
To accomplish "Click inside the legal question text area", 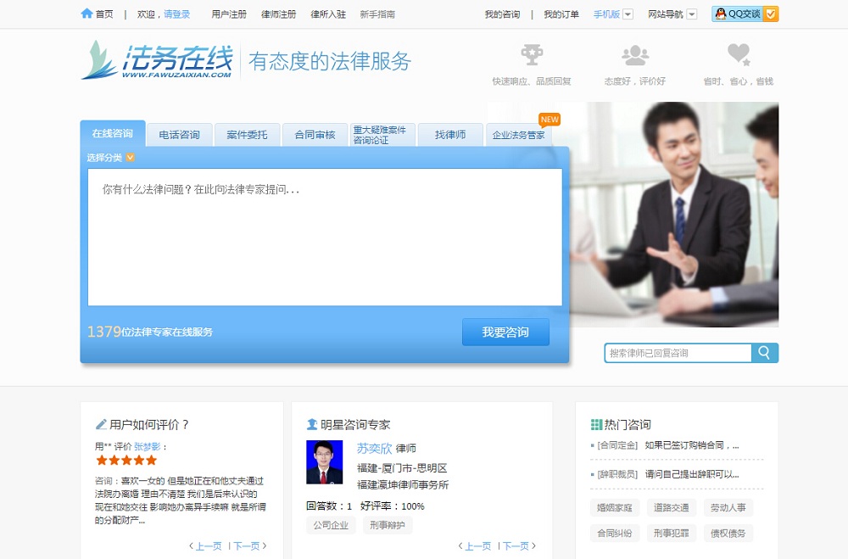I will (325, 237).
